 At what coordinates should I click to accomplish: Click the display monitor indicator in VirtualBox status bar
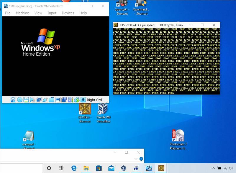coord(58,100)
